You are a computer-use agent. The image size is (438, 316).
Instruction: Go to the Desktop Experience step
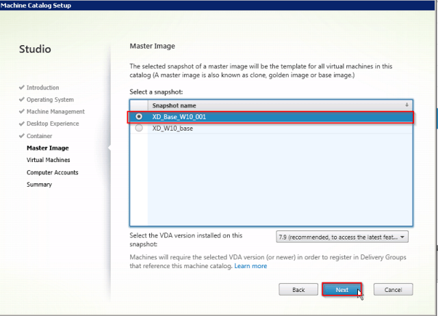click(53, 124)
